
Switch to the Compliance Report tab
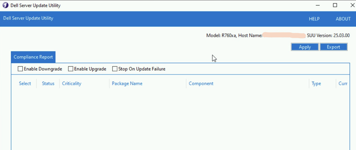coord(33,57)
